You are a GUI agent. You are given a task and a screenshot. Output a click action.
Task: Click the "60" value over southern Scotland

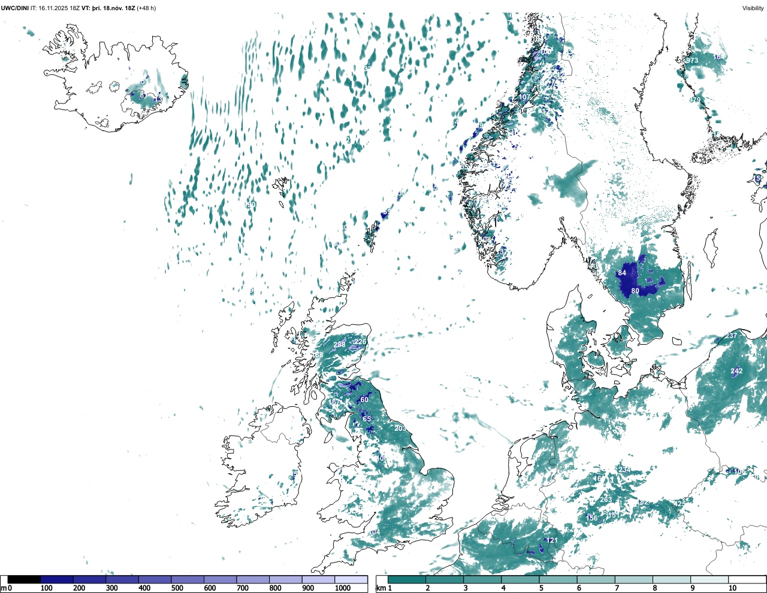pyautogui.click(x=364, y=400)
